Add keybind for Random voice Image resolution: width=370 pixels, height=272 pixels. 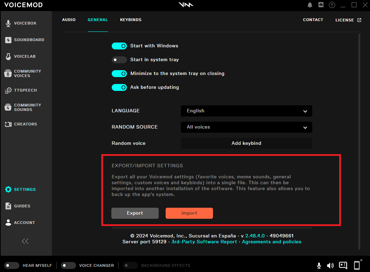(x=246, y=143)
